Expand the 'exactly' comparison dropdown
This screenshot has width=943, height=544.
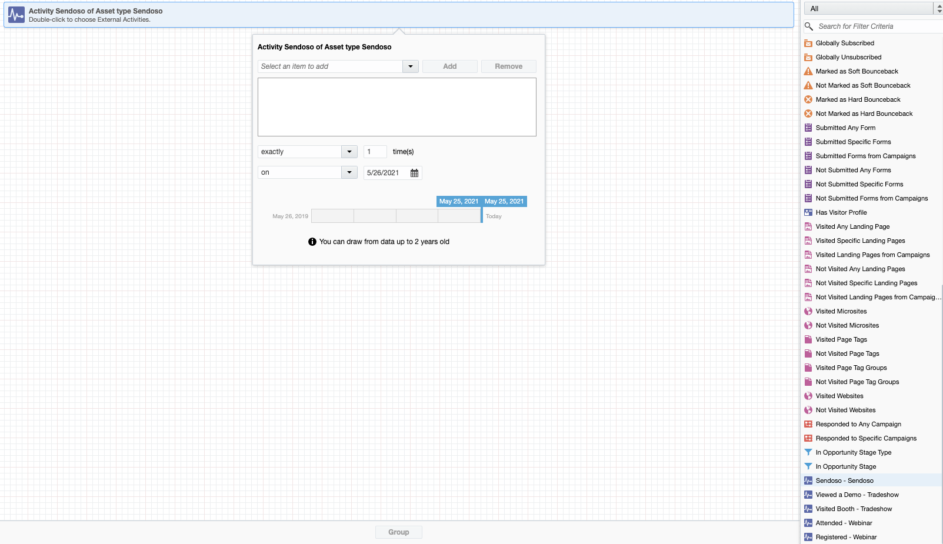349,152
